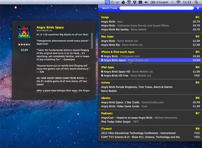Select AngryCast podcast by Mikhail Antonenko
This screenshot has width=202, height=148.
(x=150, y=118)
